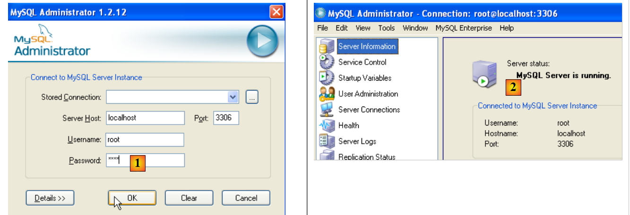The width and height of the screenshot is (630, 215).
Task: Expand the Stored Connection dropdown
Action: 233,97
